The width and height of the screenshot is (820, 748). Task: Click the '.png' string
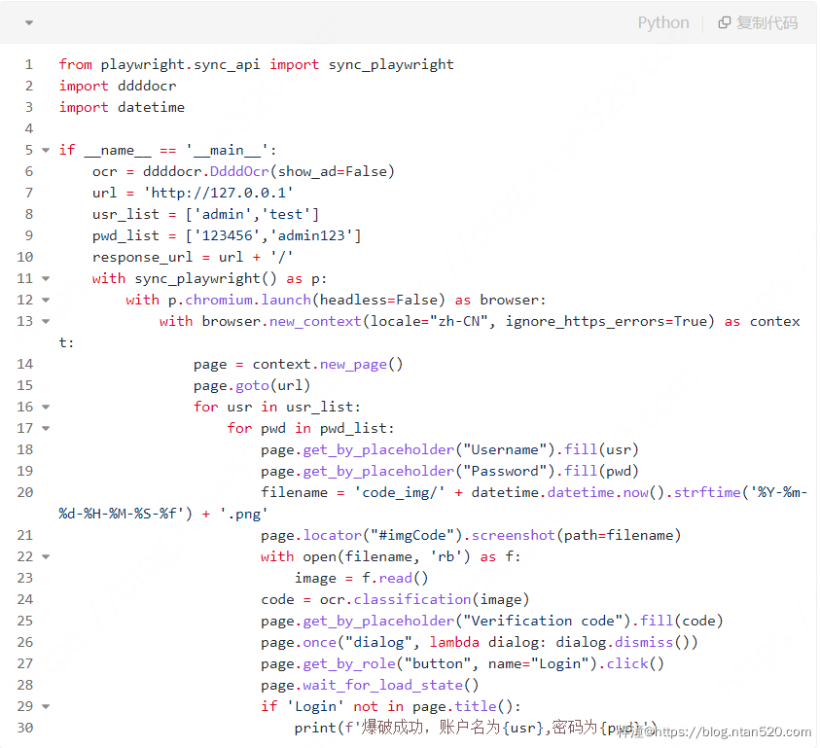[244, 514]
